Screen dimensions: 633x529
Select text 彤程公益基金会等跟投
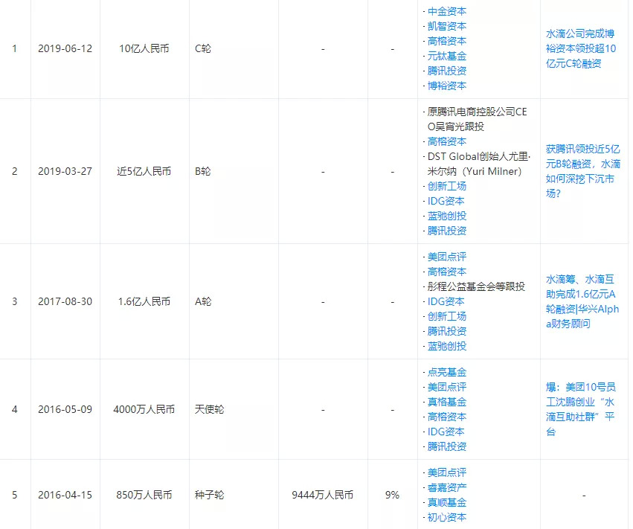point(476,286)
